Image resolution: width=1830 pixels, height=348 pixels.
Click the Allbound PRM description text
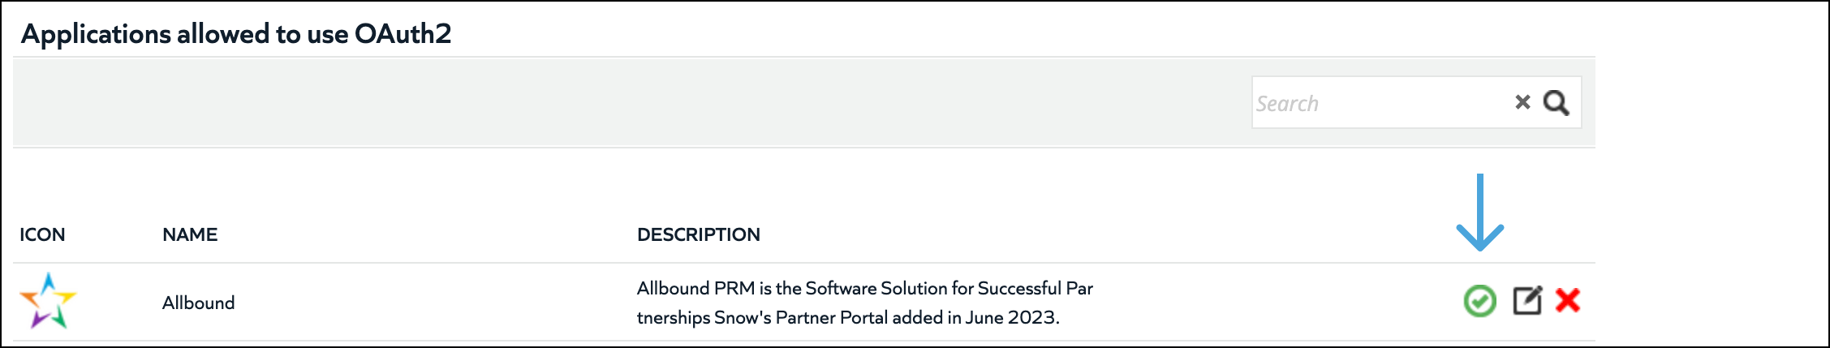click(x=865, y=303)
